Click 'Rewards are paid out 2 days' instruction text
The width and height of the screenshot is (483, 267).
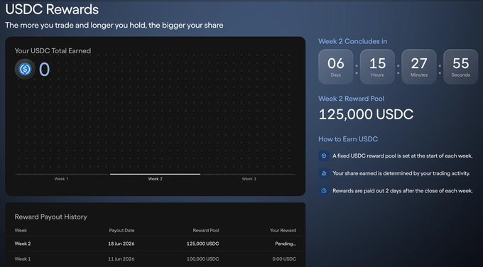[x=402, y=191]
